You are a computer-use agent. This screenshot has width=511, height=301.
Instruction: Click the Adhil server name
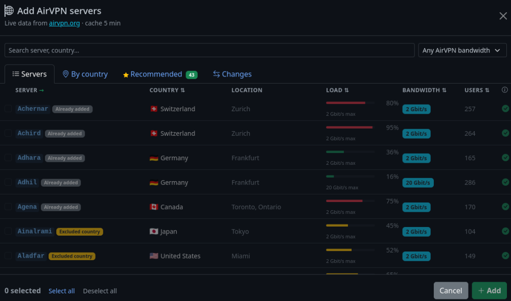coord(27,182)
